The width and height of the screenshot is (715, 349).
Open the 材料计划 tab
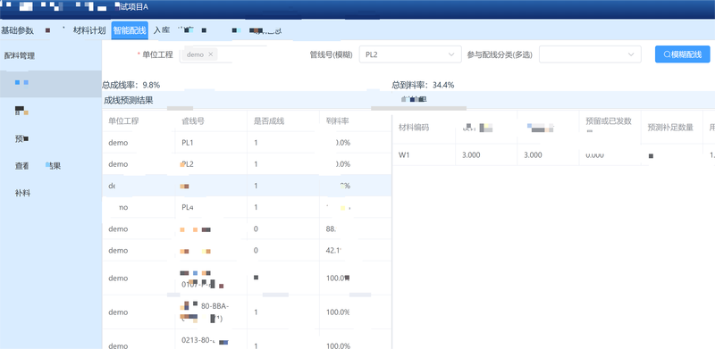coord(89,30)
